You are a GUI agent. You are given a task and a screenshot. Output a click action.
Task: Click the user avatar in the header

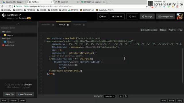[179, 17]
